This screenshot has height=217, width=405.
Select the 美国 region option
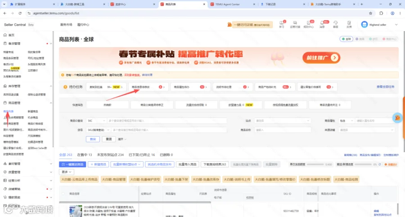click(x=360, y=39)
